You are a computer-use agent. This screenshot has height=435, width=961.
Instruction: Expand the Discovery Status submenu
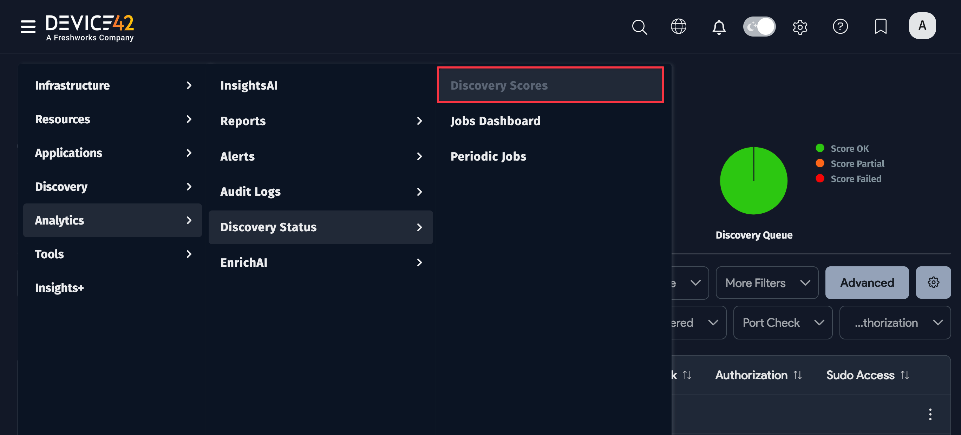(x=269, y=227)
